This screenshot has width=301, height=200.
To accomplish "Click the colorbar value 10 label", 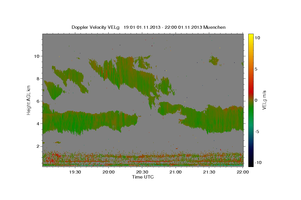I will (257, 37).
